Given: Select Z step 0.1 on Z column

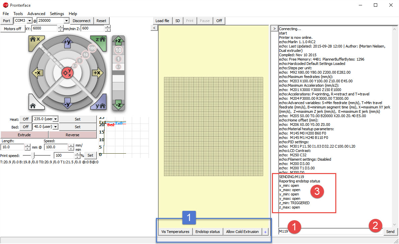Looking at the screenshot, I should pyautogui.click(x=118, y=67).
